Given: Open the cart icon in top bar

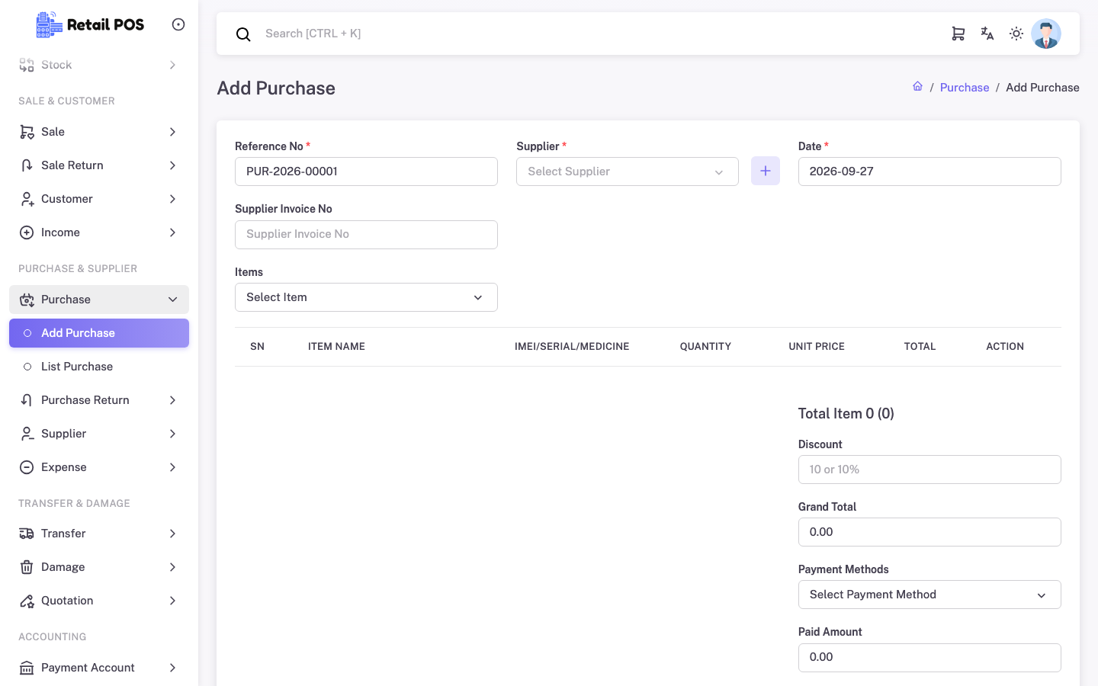Looking at the screenshot, I should tap(958, 34).
